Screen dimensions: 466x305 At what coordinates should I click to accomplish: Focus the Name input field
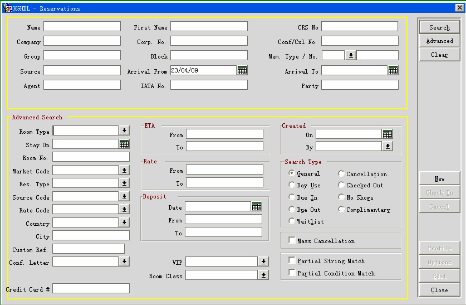click(x=82, y=26)
